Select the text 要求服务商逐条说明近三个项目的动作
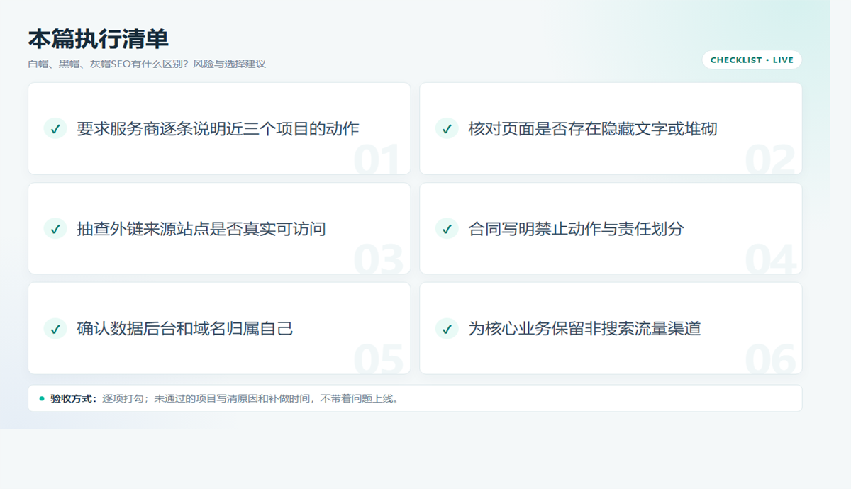 (x=218, y=128)
